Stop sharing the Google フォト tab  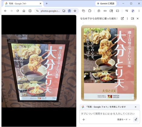click(x=136, y=107)
